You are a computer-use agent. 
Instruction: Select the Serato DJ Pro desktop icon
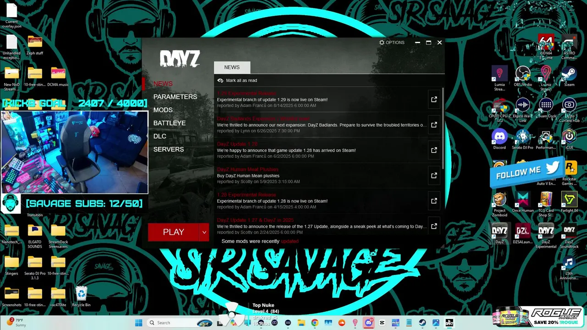point(523,139)
